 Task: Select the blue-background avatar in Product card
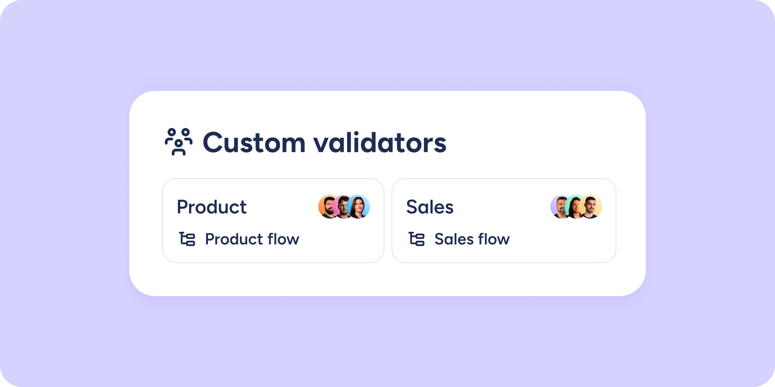[x=360, y=207]
